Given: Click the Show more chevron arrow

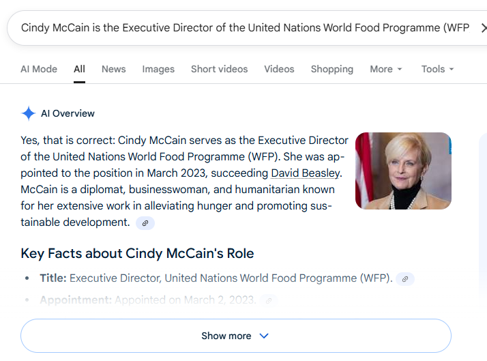Looking at the screenshot, I should pyautogui.click(x=264, y=336).
